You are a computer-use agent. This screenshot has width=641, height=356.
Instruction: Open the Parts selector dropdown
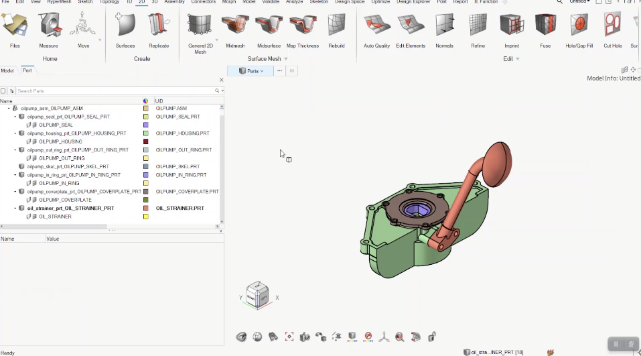coord(251,71)
